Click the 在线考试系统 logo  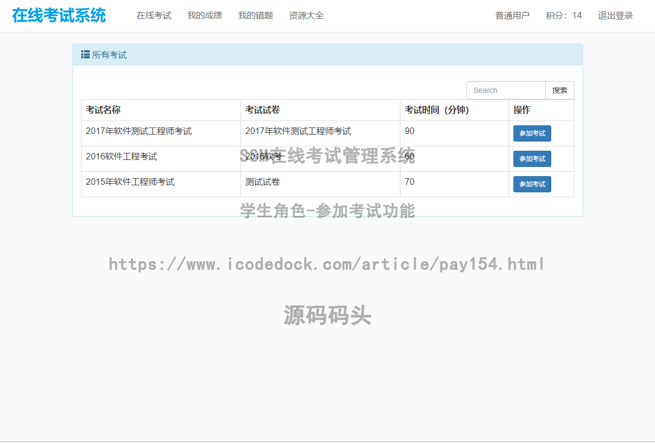pos(59,15)
